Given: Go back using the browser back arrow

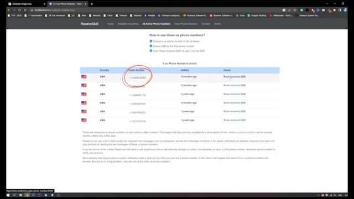Looking at the screenshot, I should pos(9,10).
